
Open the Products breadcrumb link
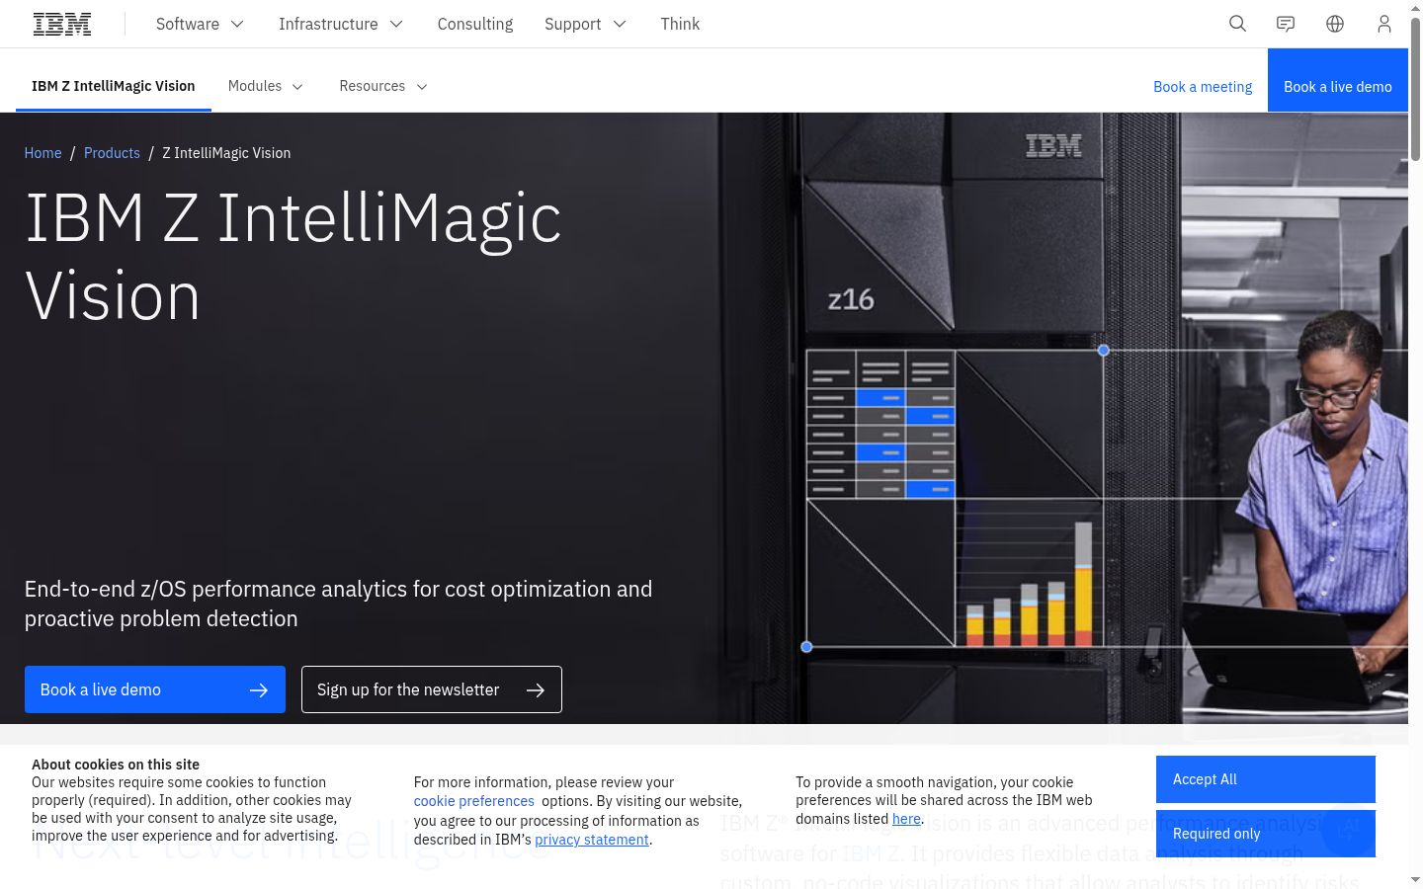pyautogui.click(x=112, y=153)
